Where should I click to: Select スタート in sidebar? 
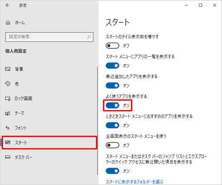pos(49,142)
